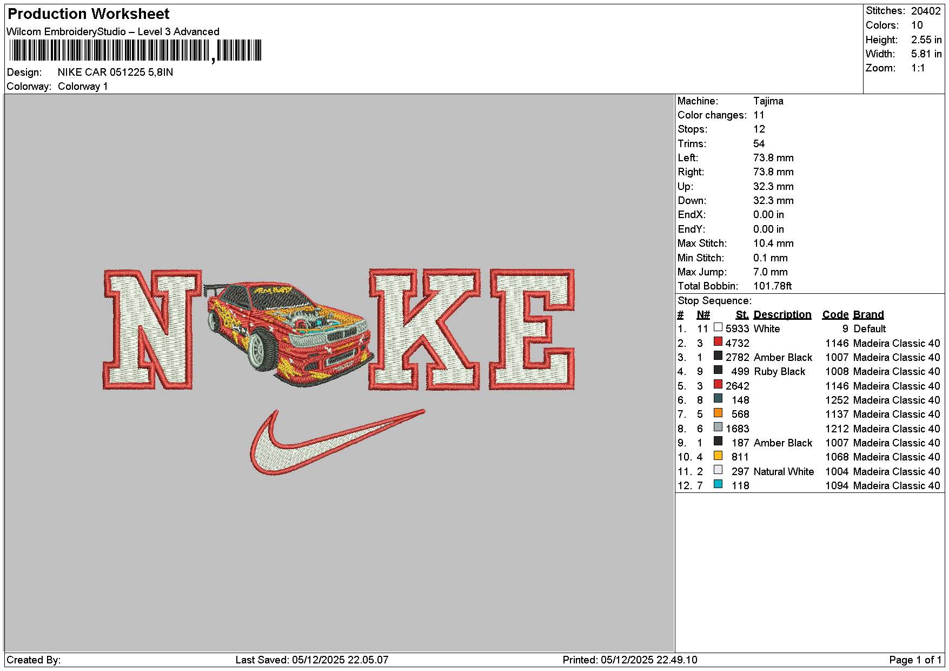Image resolution: width=949 pixels, height=671 pixels.
Task: Click the 'Stop Sequence:' heading
Action: [x=714, y=301]
